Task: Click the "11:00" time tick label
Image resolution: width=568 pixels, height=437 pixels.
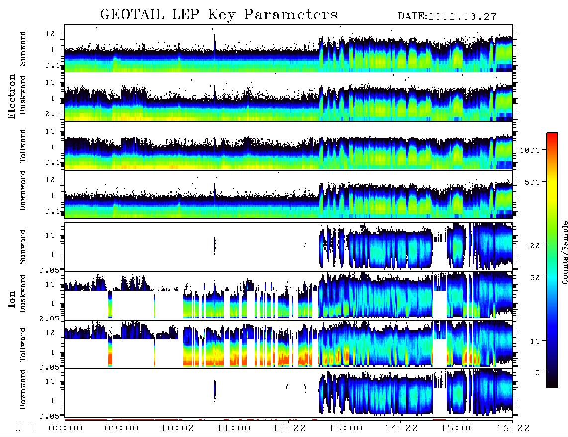Action: (x=234, y=429)
